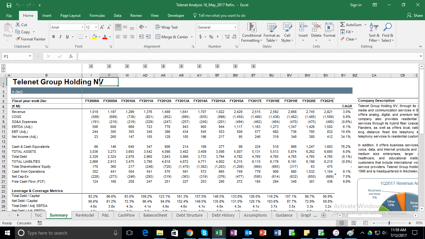Open Find & Select magnifier
The image size is (425, 239).
click(388, 27)
